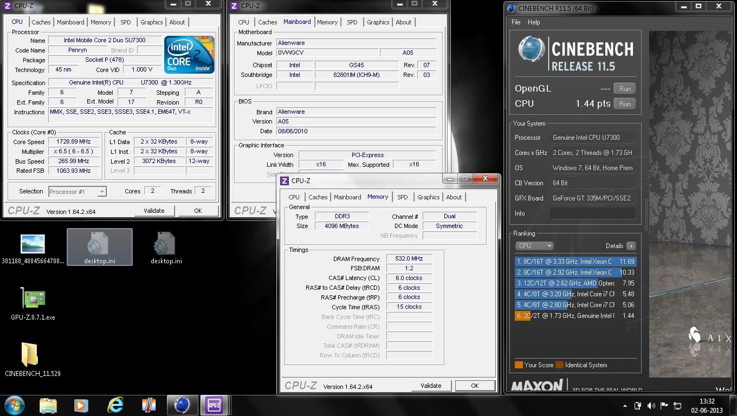Go to Mainboard tab in the Memory-tab window
This screenshot has width=737, height=416.
tap(347, 197)
